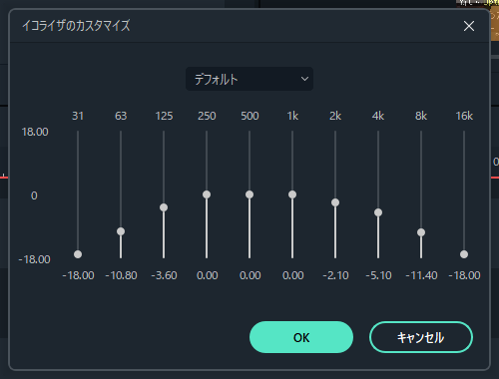Click the 31 Hz slider handle

coord(78,254)
